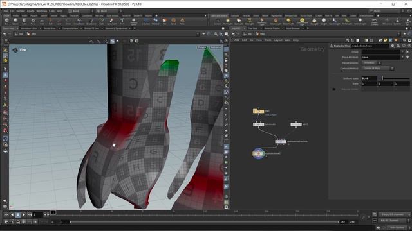
Task: Select the File shelf tool
Action: click(164, 21)
